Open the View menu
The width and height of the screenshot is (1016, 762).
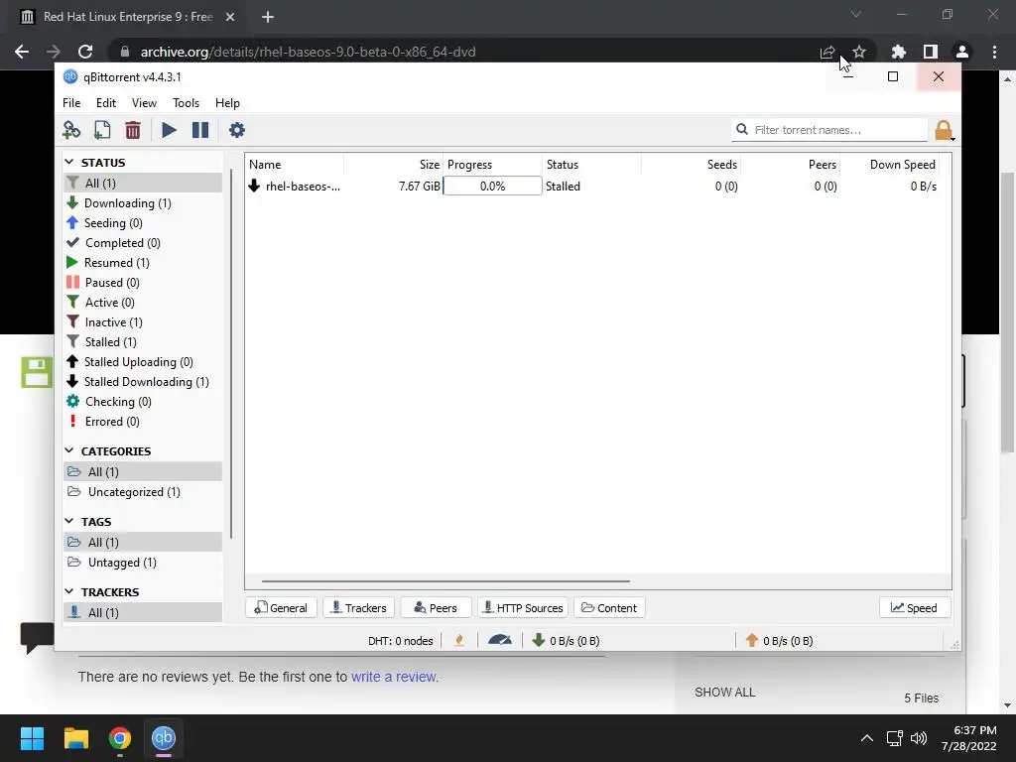pos(144,103)
